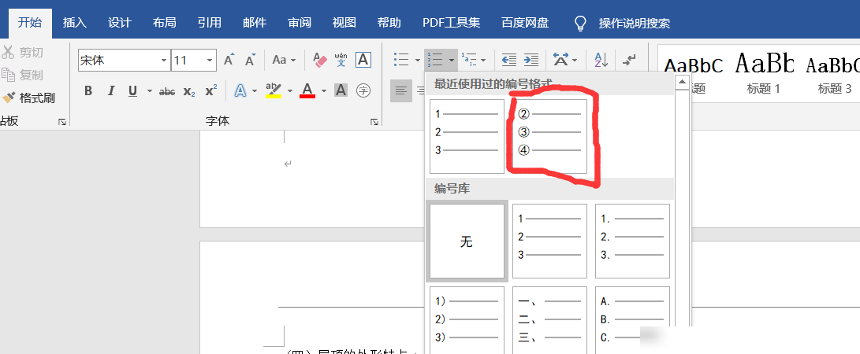Click the Multilevel List icon
This screenshot has width=860, height=354.
point(470,60)
